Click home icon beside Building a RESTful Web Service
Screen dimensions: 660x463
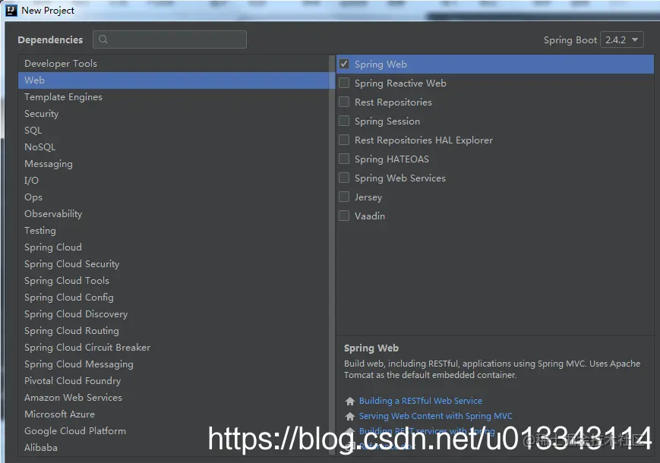[350, 402]
